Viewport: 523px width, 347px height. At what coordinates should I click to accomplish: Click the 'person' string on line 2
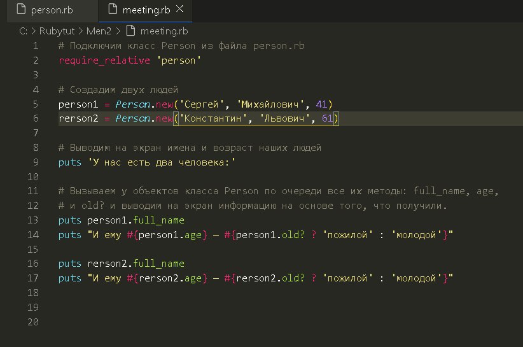coord(178,60)
